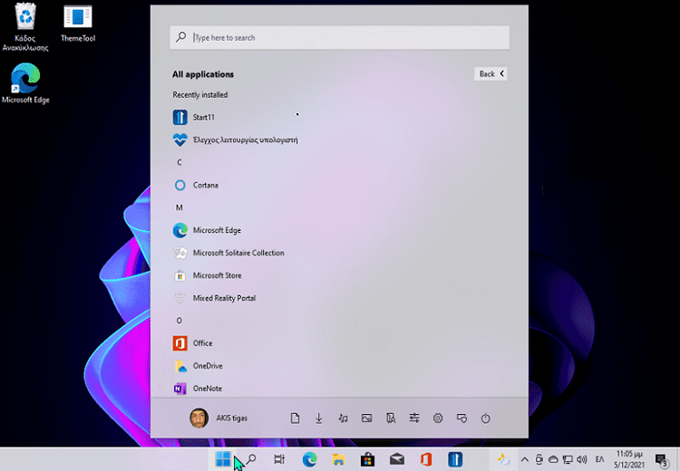Focus the Type here to search box
Image resolution: width=680 pixels, height=471 pixels.
coord(340,38)
